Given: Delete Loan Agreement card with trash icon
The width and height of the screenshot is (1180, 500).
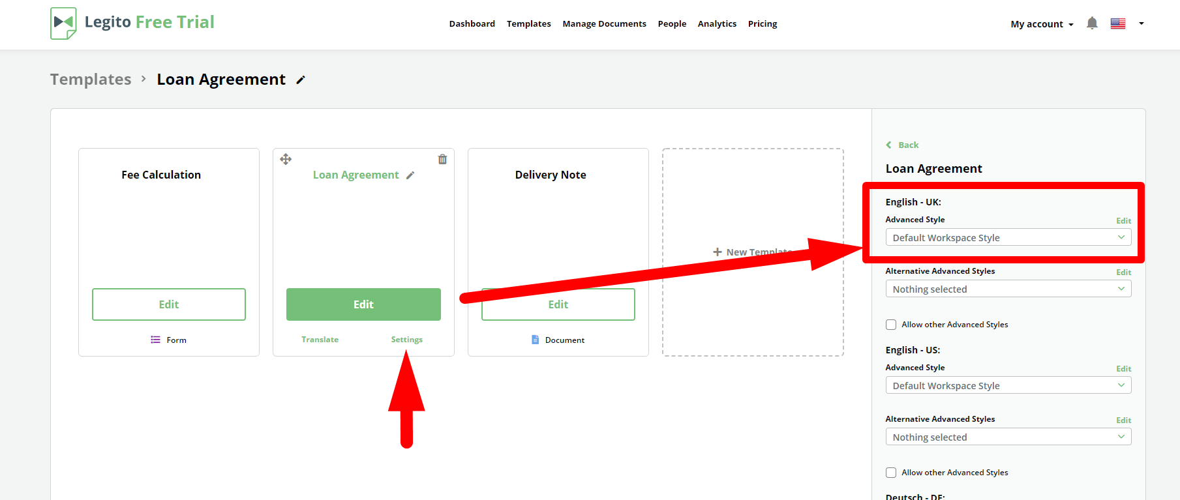Looking at the screenshot, I should click(x=442, y=159).
